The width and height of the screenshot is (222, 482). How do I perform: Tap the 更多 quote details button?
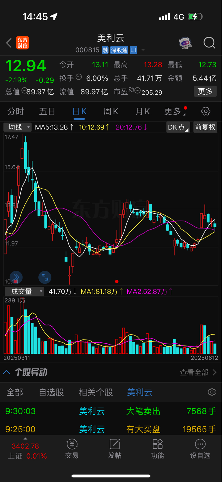click(205, 91)
